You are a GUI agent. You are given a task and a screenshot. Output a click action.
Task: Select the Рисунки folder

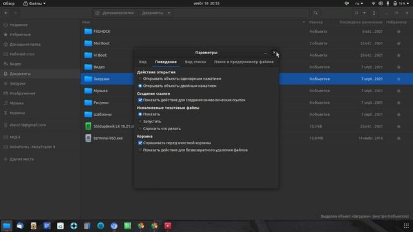[101, 102]
